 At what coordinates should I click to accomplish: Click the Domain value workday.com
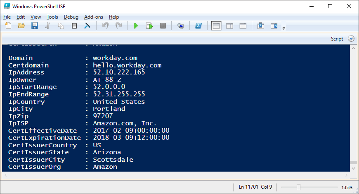click(x=115, y=58)
